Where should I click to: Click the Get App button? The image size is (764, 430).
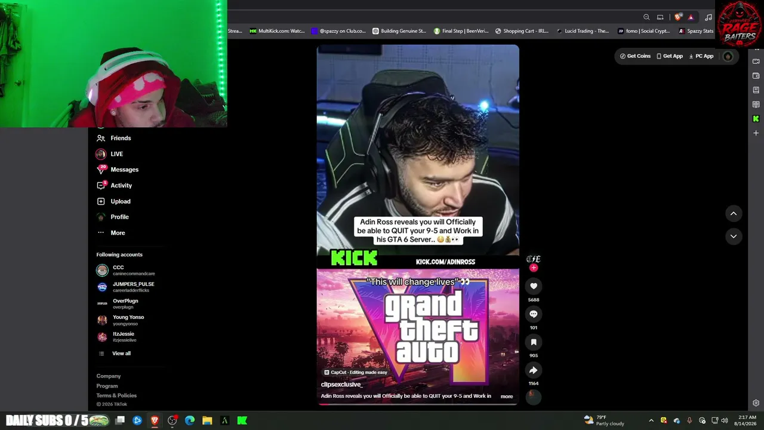(x=669, y=56)
